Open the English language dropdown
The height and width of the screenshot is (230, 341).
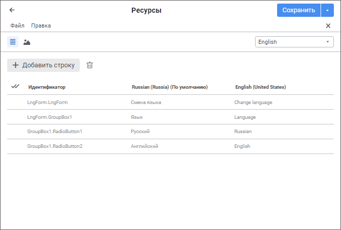coord(294,42)
